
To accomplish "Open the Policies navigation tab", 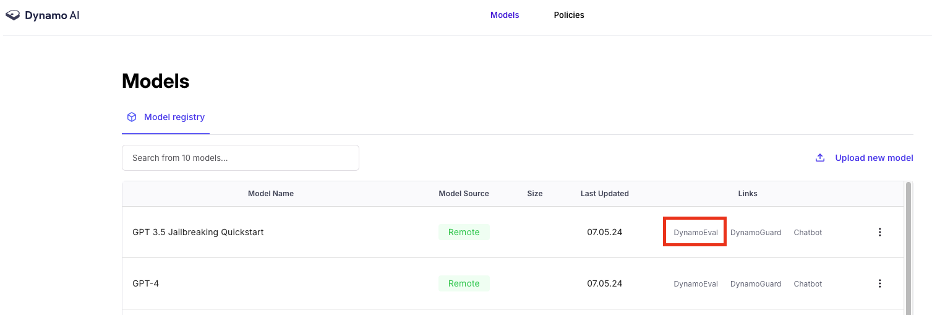I will [x=569, y=15].
